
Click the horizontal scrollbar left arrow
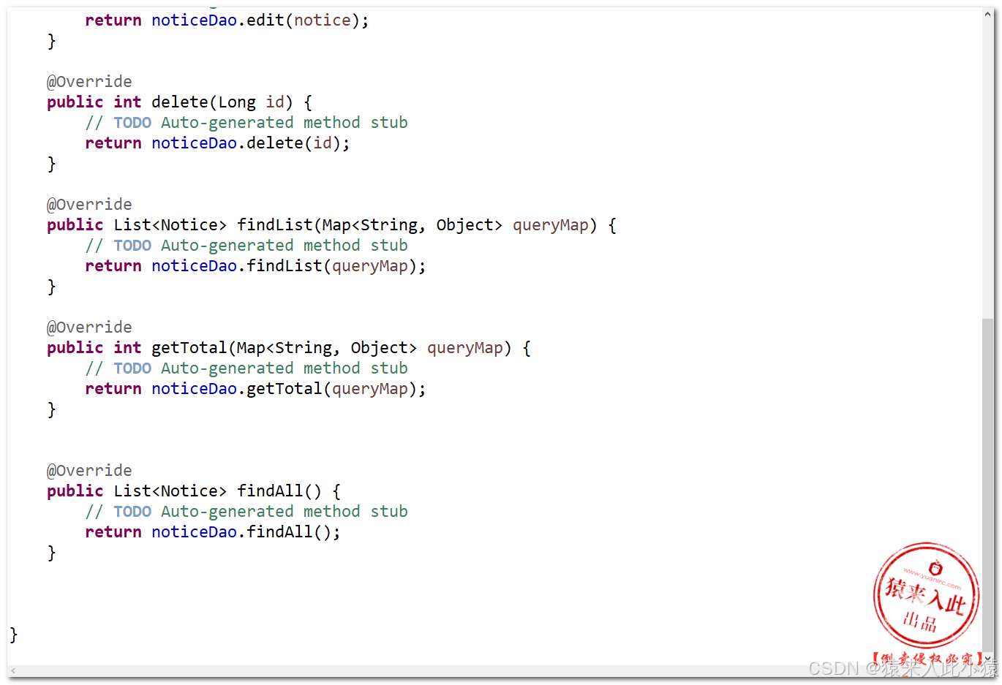pos(13,670)
